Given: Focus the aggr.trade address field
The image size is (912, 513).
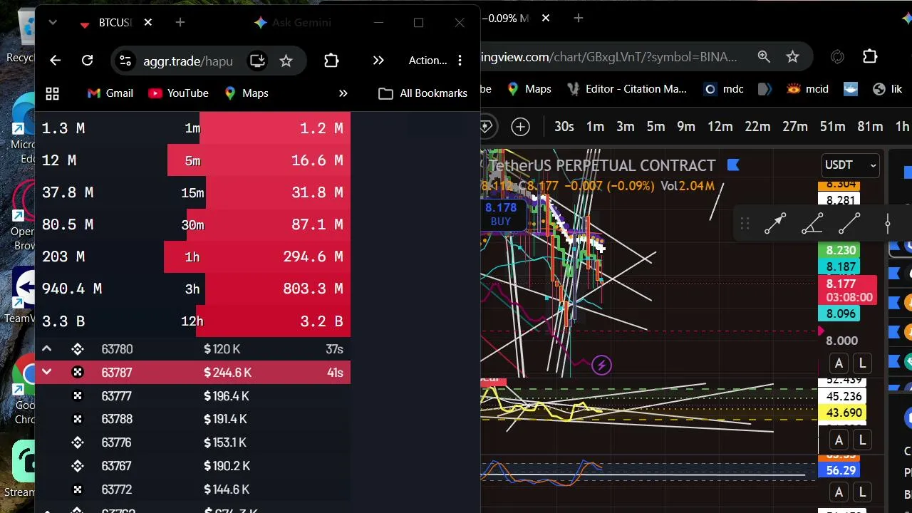Looking at the screenshot, I should (188, 61).
